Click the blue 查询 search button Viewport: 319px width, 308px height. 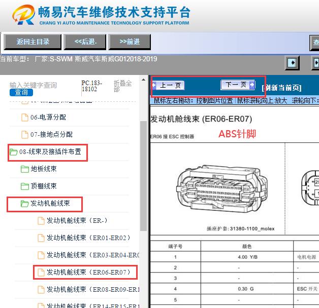[21, 93]
